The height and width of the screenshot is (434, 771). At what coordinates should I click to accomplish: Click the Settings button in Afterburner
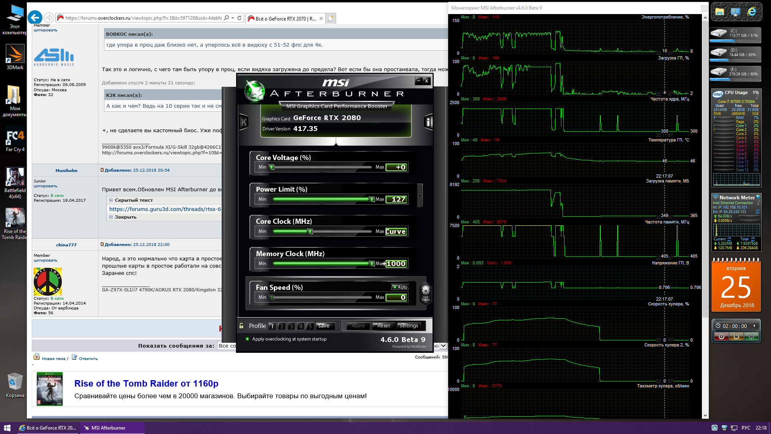point(408,326)
